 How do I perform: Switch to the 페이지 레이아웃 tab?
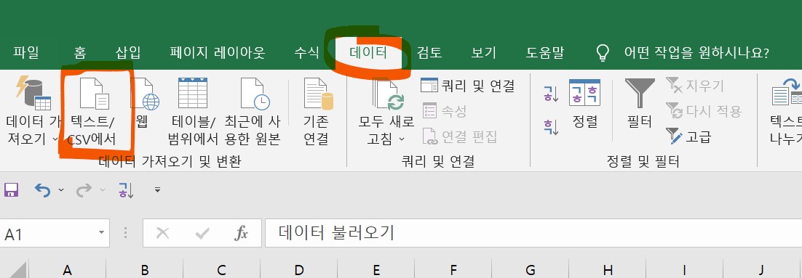tap(218, 52)
